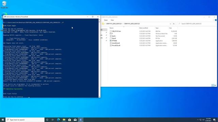Open the Windows Start menu
The image size is (218, 122).
pos(3,120)
